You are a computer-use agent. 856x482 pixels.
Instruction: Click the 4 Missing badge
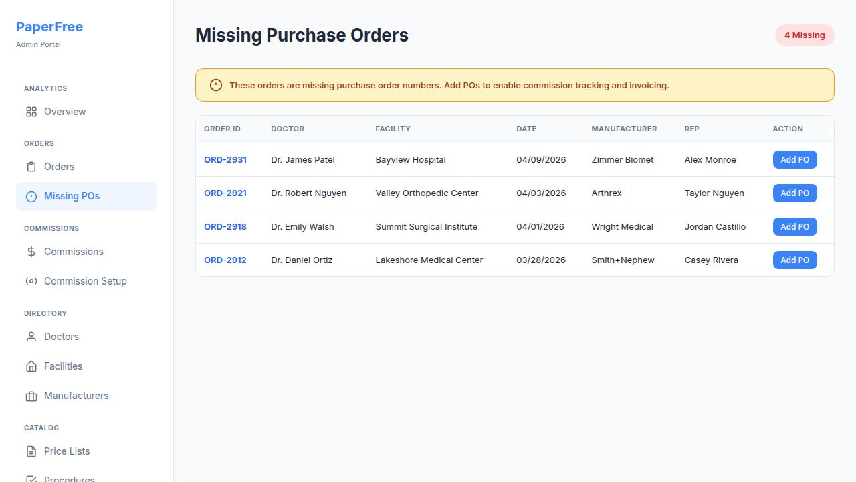805,35
